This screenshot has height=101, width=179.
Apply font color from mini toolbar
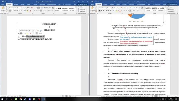pyautogui.click(x=30, y=33)
